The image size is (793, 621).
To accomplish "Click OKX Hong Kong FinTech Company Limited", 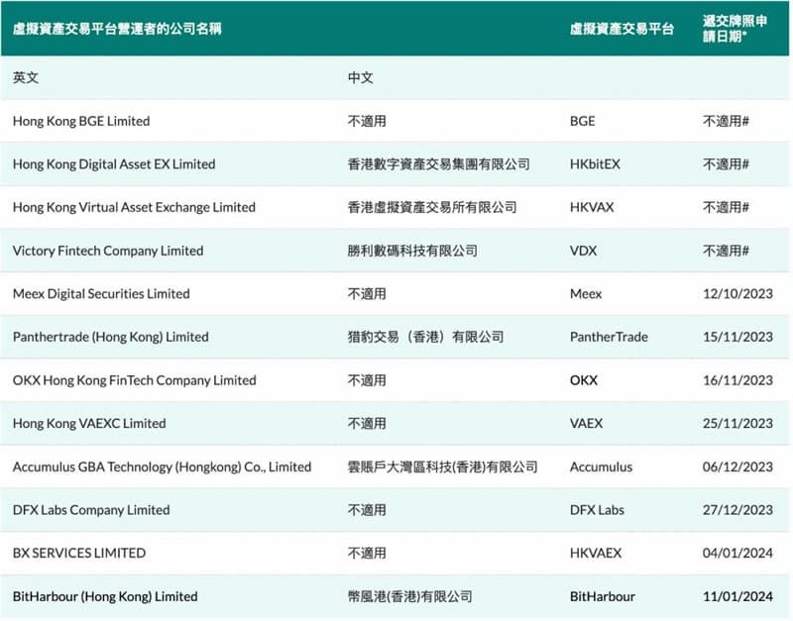I will click(x=133, y=380).
